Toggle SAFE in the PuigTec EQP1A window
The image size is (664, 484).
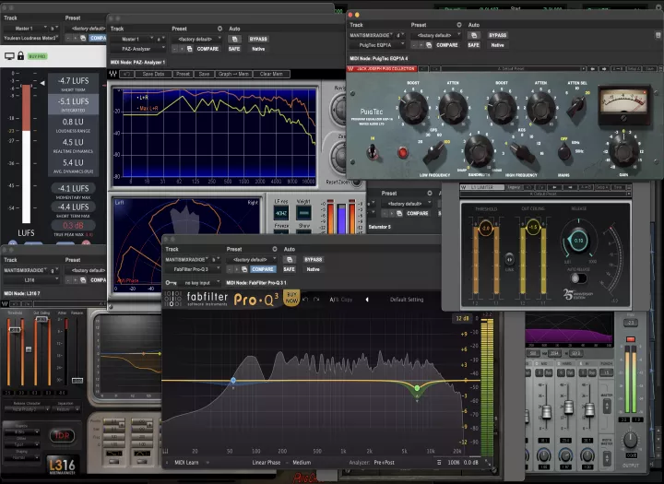474,45
